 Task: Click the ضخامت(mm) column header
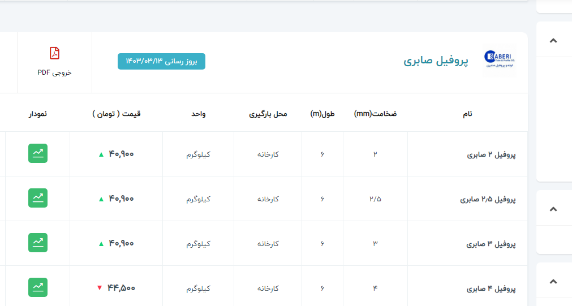click(375, 114)
